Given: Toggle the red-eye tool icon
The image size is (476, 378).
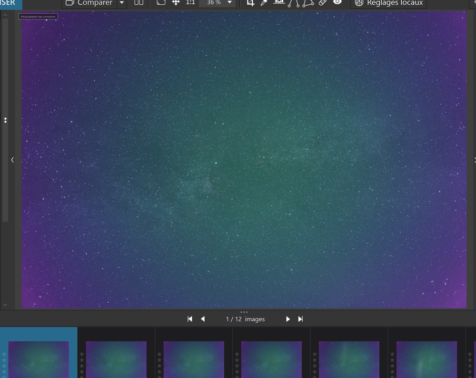Looking at the screenshot, I should pos(337,2).
